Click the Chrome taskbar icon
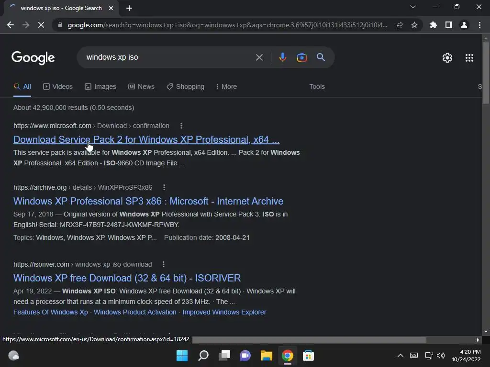The image size is (490, 367). pos(287,356)
